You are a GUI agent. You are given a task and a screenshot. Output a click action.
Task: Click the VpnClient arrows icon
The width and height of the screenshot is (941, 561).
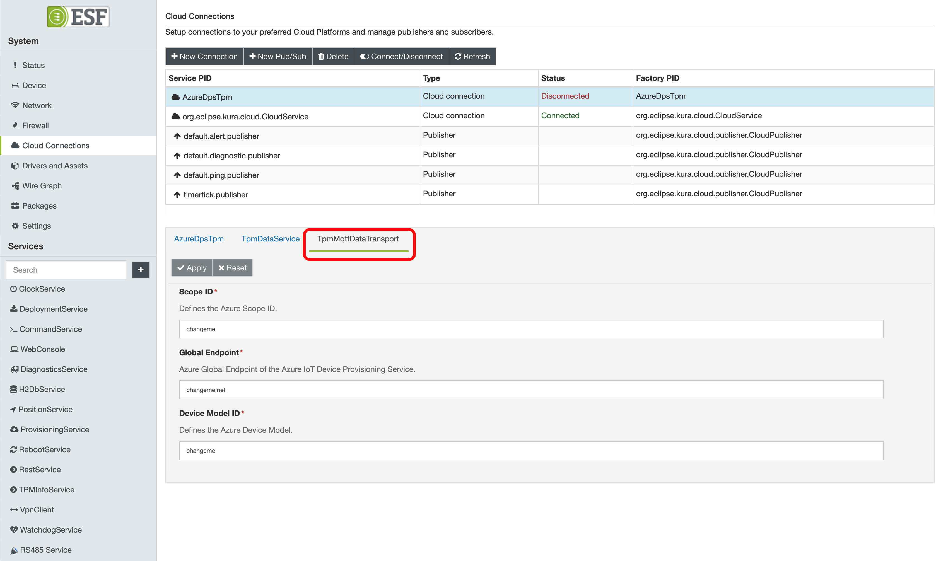point(14,510)
